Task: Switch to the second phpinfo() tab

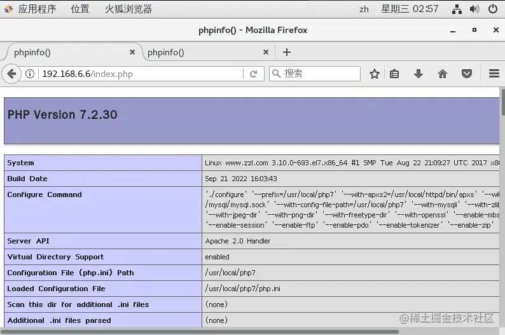Action: coord(209,53)
